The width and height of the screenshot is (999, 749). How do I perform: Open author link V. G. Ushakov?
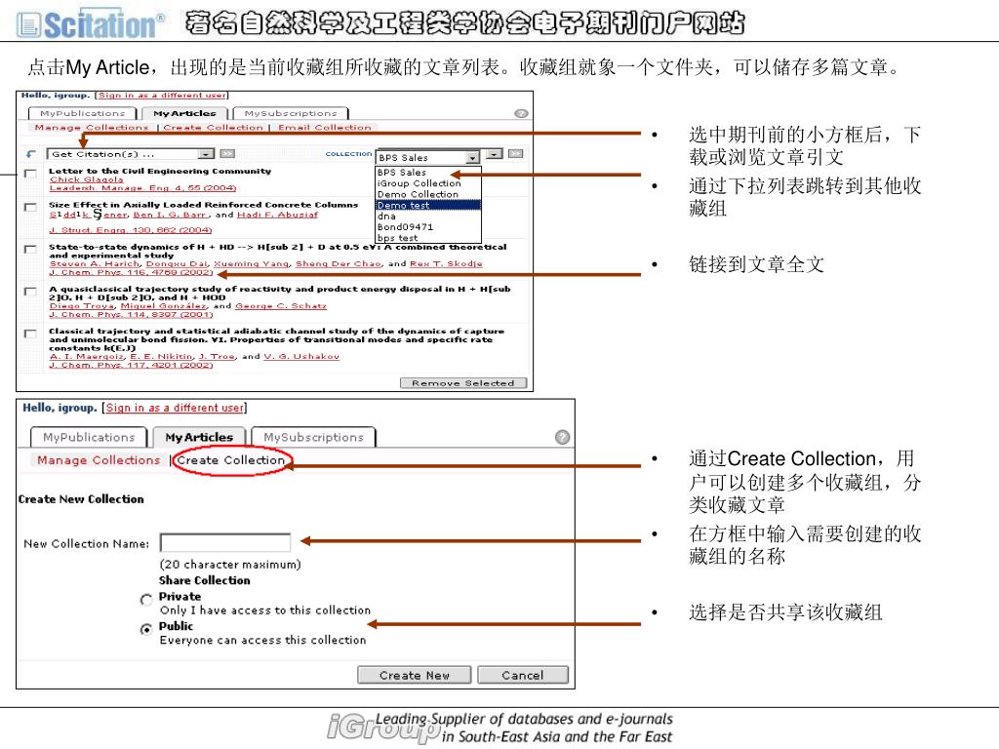(301, 357)
